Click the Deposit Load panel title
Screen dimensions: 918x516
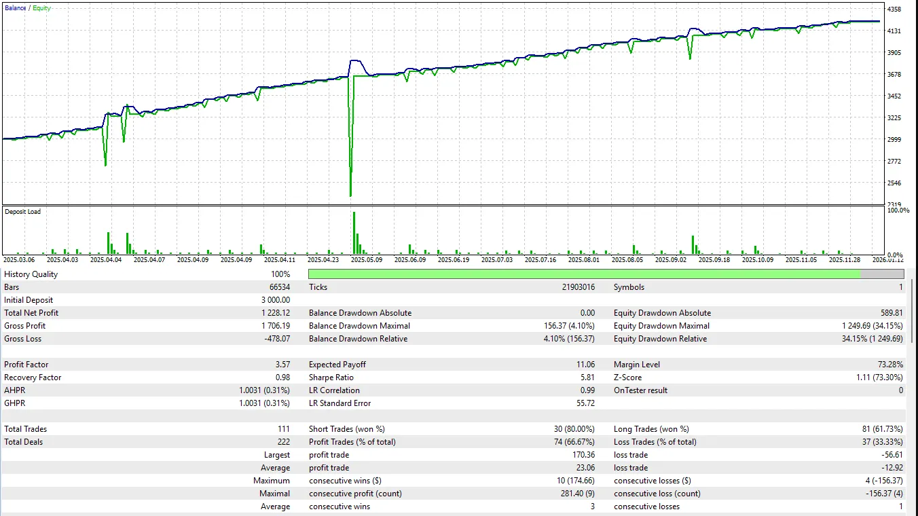coord(22,212)
